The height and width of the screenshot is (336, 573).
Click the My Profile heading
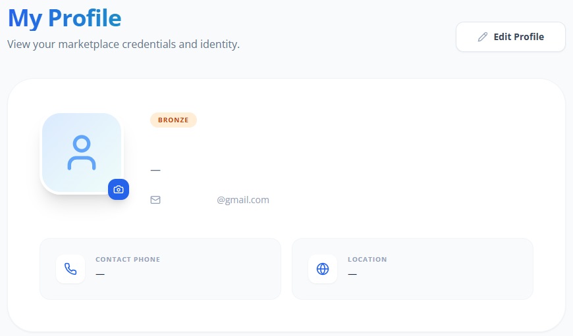pos(65,18)
